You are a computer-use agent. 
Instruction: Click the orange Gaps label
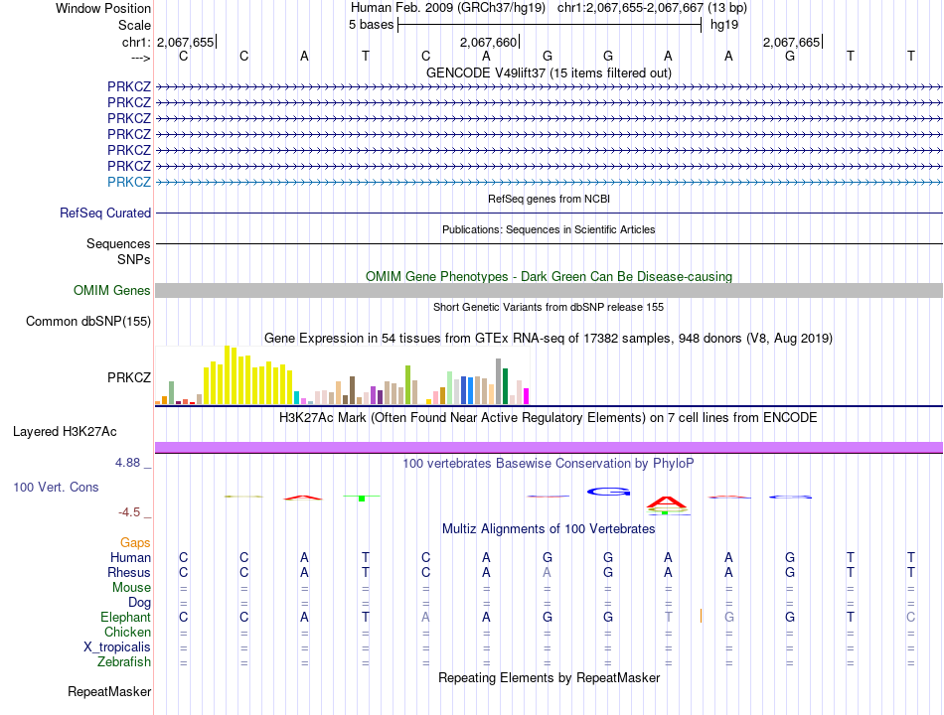coord(135,543)
